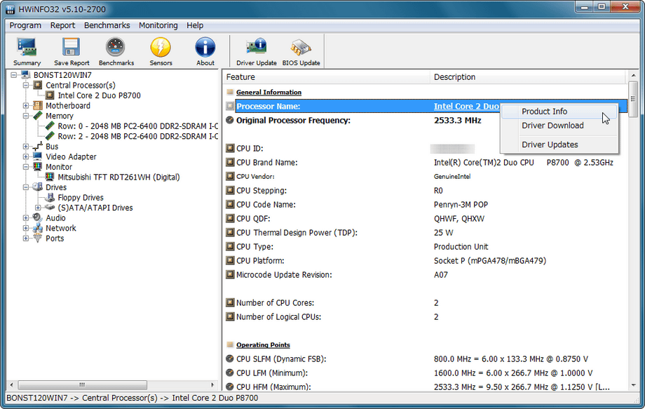Screen dimensions: 645x409
Task: Click the Motherboard icon in the tree
Action: [x=38, y=106]
